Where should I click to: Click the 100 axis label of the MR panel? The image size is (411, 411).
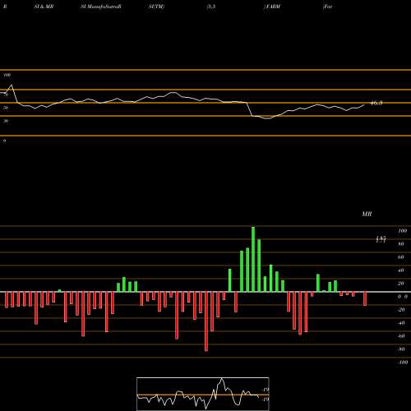403,231
